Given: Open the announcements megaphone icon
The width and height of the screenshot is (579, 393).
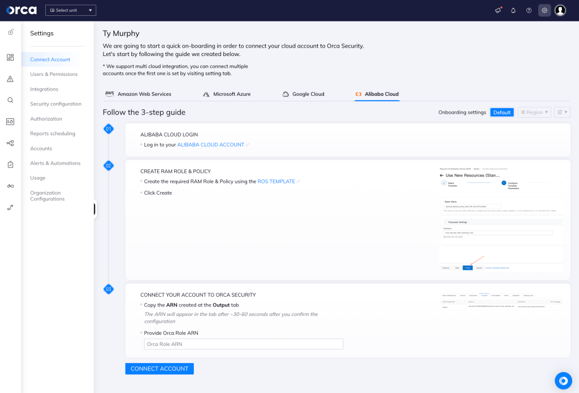Looking at the screenshot, I should [x=498, y=10].
